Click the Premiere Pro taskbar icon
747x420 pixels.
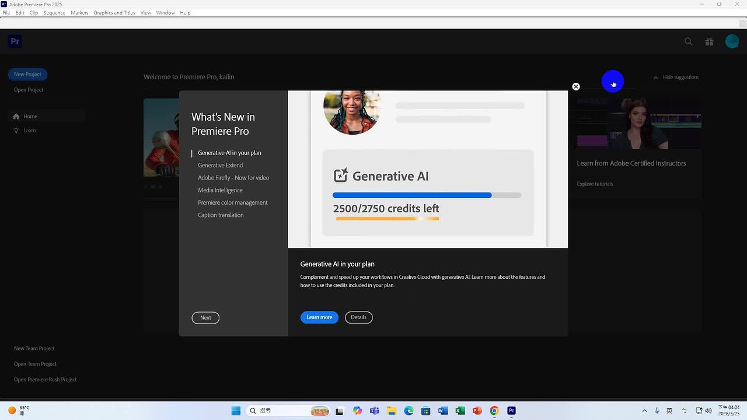[511, 411]
